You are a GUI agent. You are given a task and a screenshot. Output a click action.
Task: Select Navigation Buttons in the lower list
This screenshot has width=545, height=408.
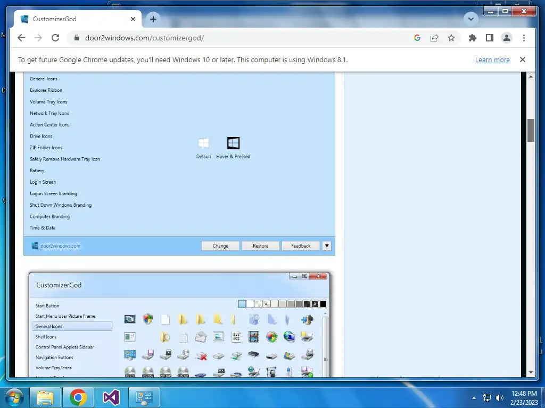54,358
